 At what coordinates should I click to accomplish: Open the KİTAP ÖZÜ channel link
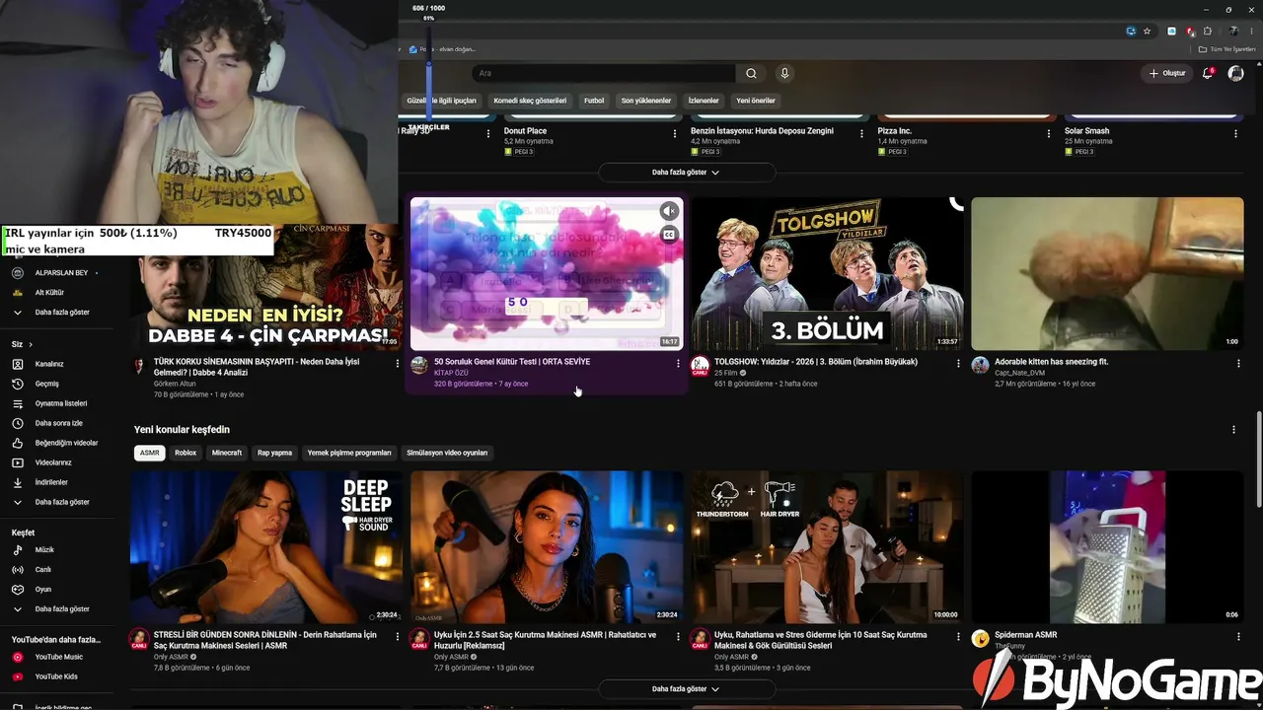point(451,373)
